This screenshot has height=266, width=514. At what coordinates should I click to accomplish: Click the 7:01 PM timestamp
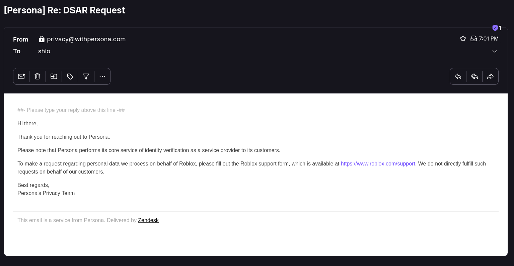click(x=489, y=39)
